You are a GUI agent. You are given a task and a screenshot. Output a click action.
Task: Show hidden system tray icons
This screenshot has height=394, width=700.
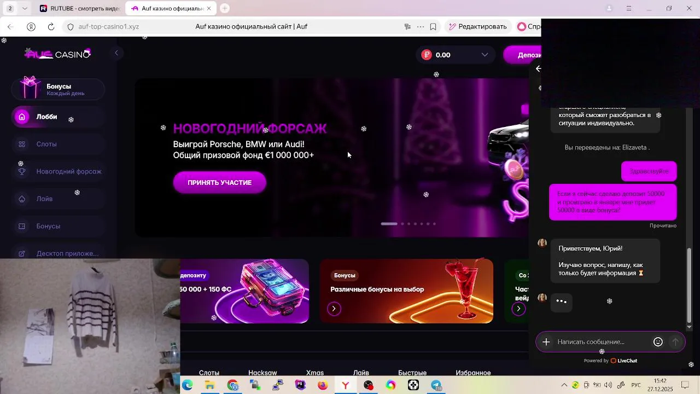(x=564, y=385)
